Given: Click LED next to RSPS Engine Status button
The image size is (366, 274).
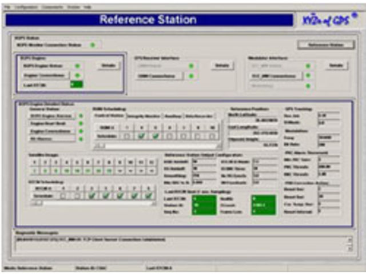Looking at the screenshot, I should click(x=77, y=66).
